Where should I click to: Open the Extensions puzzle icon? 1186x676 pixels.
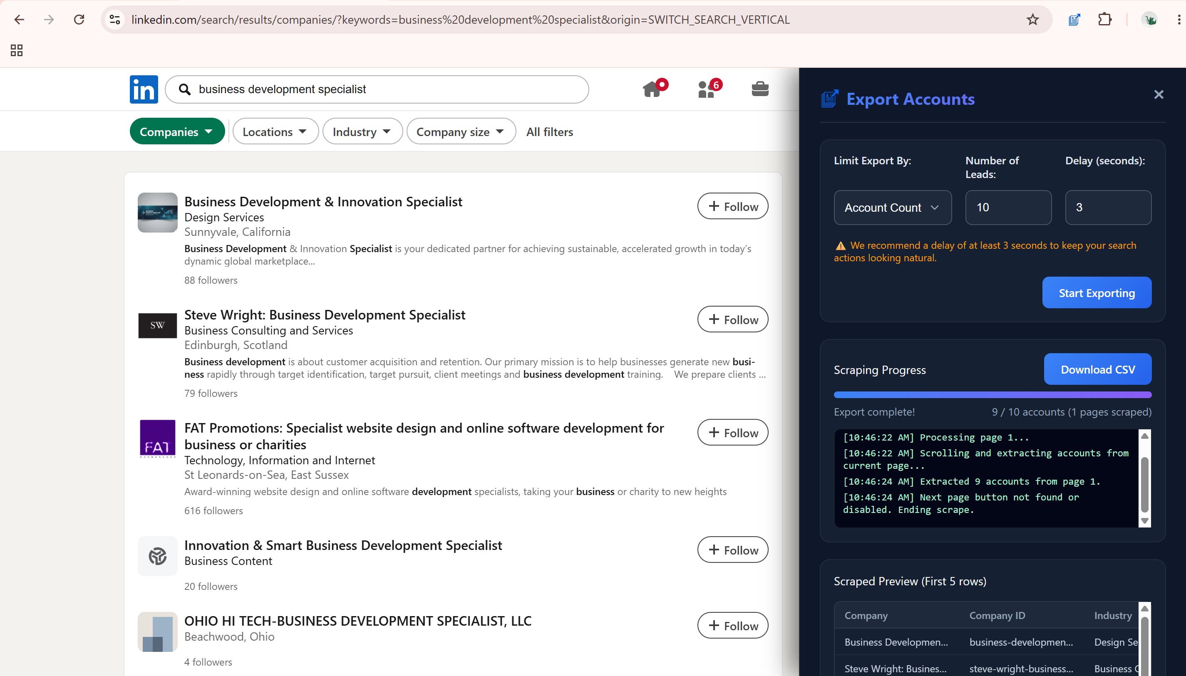[1105, 20]
